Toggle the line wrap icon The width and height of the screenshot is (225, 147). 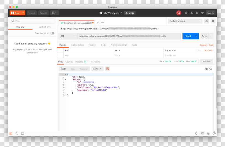(x=108, y=69)
